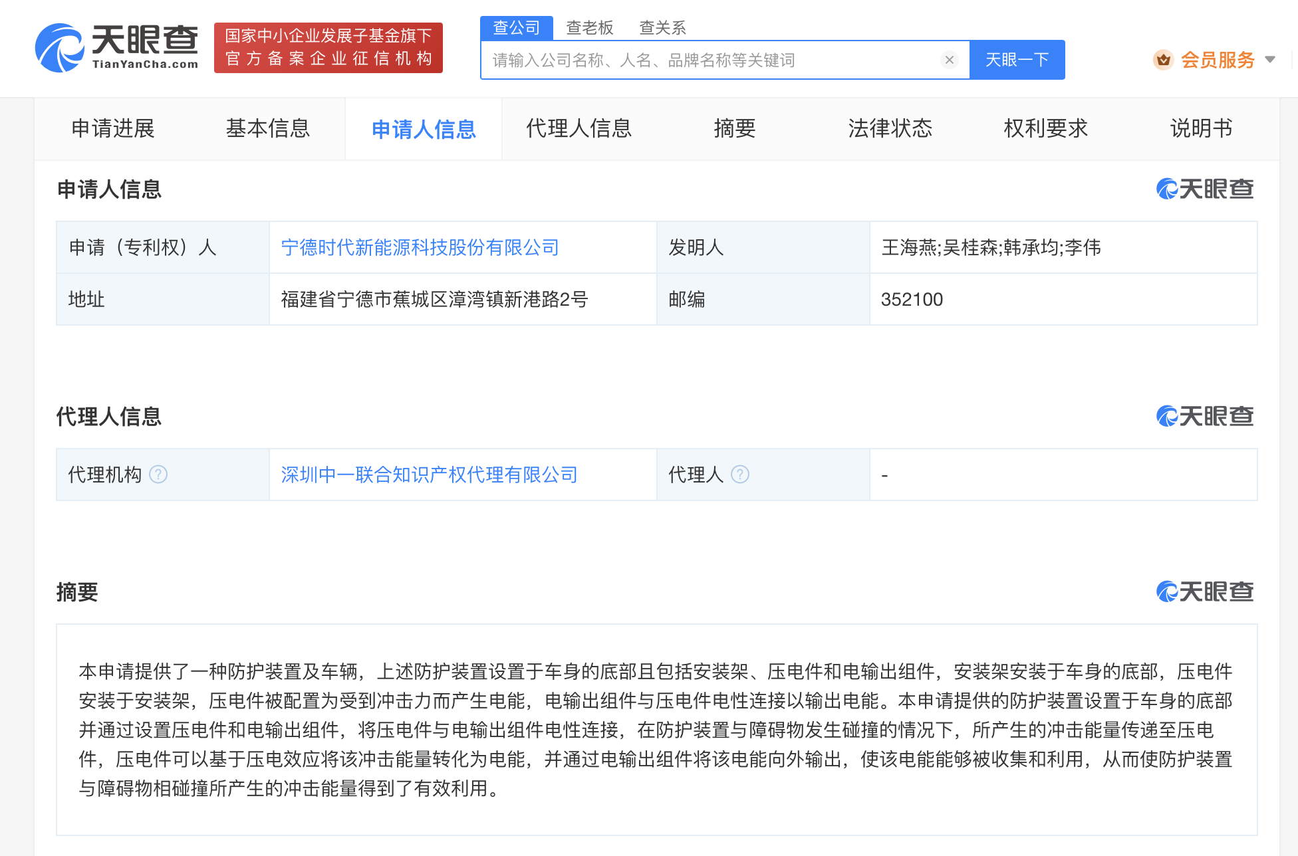Clear the search box with the × icon

pyautogui.click(x=949, y=59)
